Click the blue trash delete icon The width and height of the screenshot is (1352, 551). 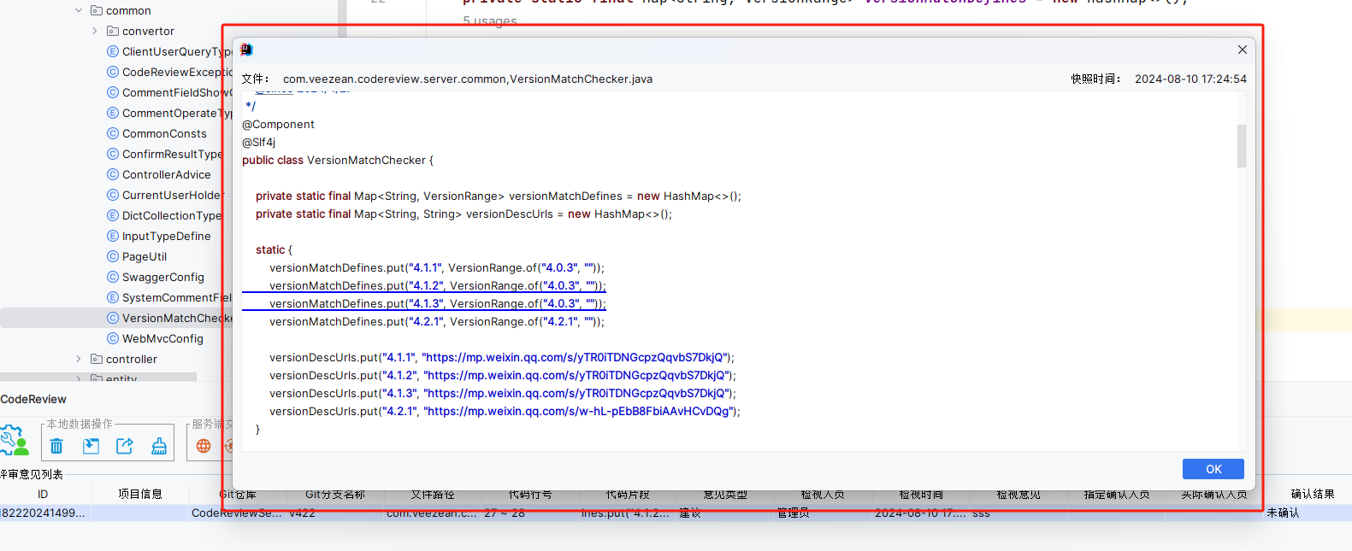(56, 446)
